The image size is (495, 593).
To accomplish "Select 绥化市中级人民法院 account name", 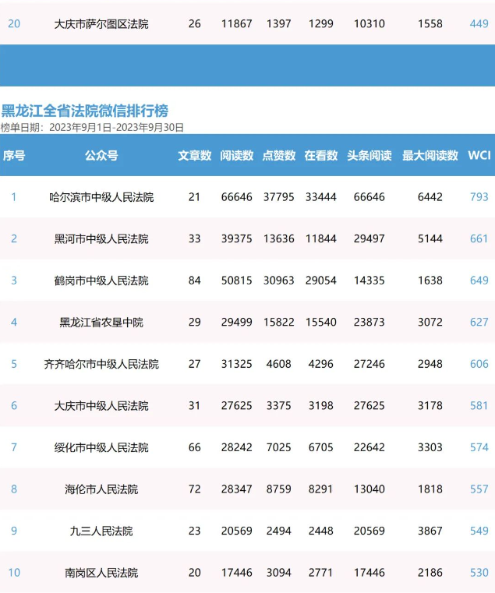I will coord(101,447).
